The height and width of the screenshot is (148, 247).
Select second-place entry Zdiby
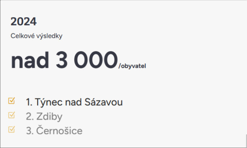point(44,116)
